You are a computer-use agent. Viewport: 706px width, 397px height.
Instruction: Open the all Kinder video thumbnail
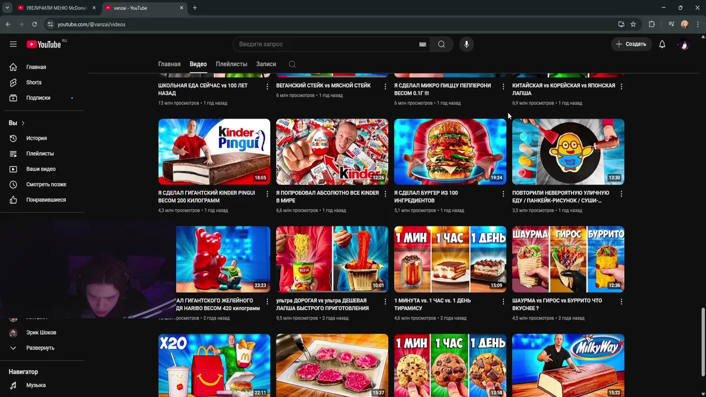pos(332,152)
